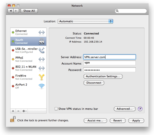Click the Revert button

tap(118, 120)
